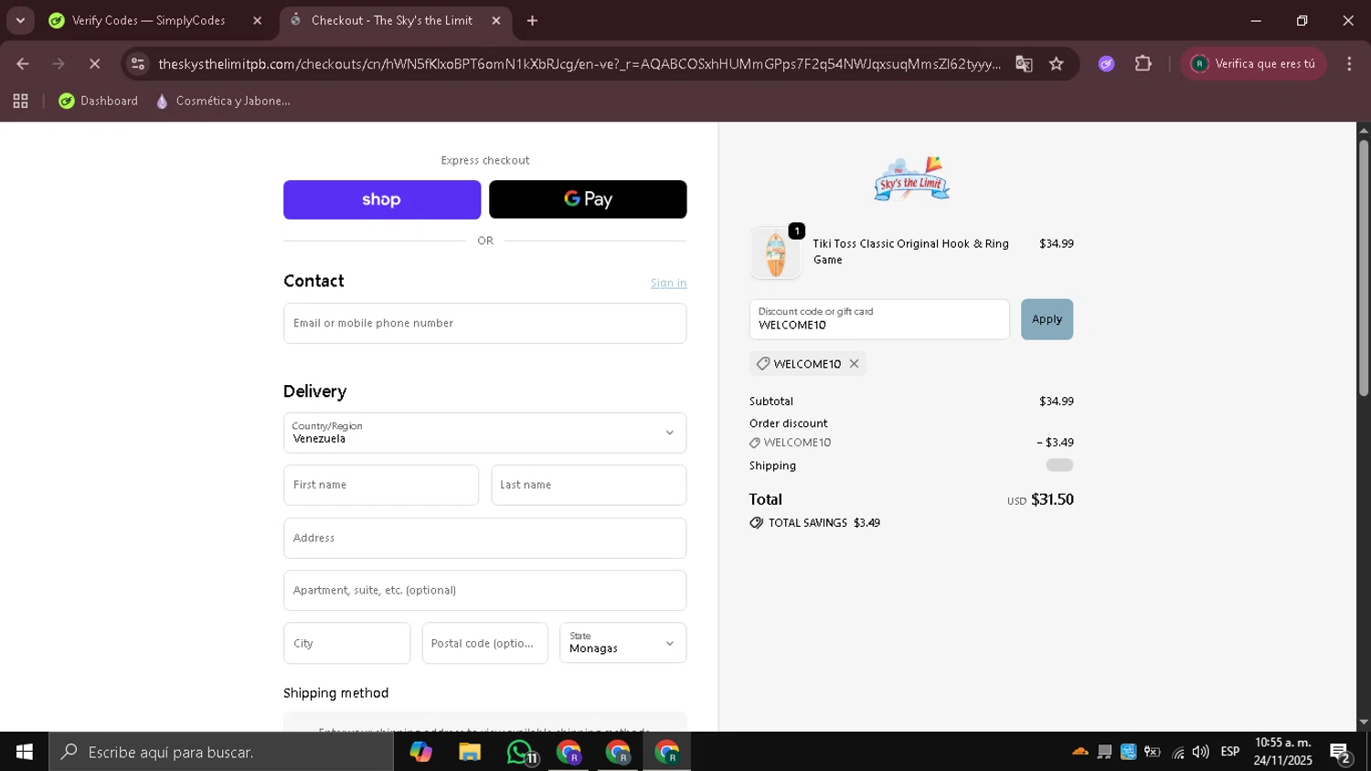This screenshot has width=1371, height=771.
Task: Expand the State dropdown showing Monagas
Action: [x=622, y=643]
